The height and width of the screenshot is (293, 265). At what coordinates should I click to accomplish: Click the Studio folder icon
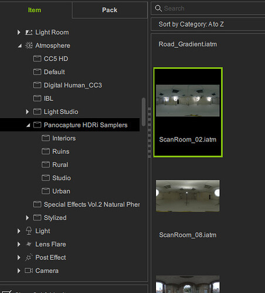point(46,178)
